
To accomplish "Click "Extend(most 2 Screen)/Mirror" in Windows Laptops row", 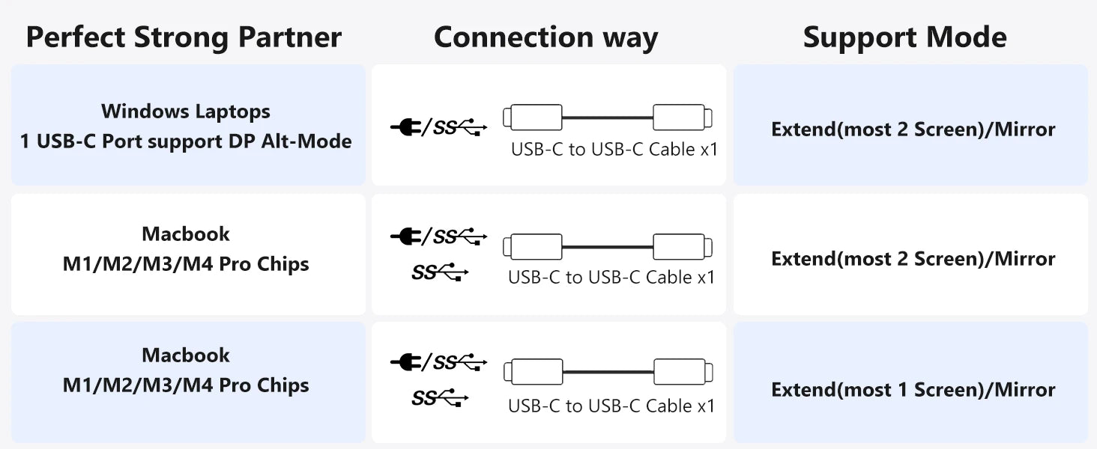I will (913, 129).
